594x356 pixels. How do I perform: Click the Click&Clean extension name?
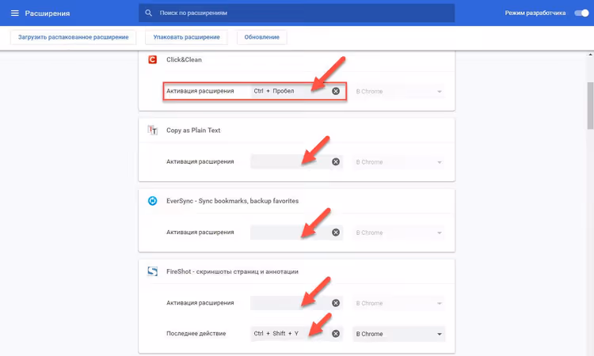[x=184, y=59]
